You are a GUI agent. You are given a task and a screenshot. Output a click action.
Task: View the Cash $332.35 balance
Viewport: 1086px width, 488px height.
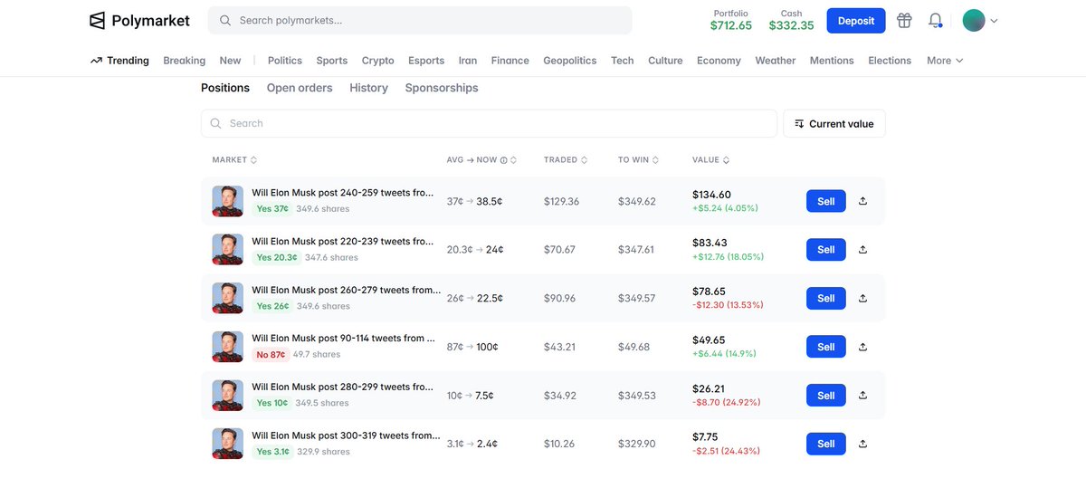791,21
